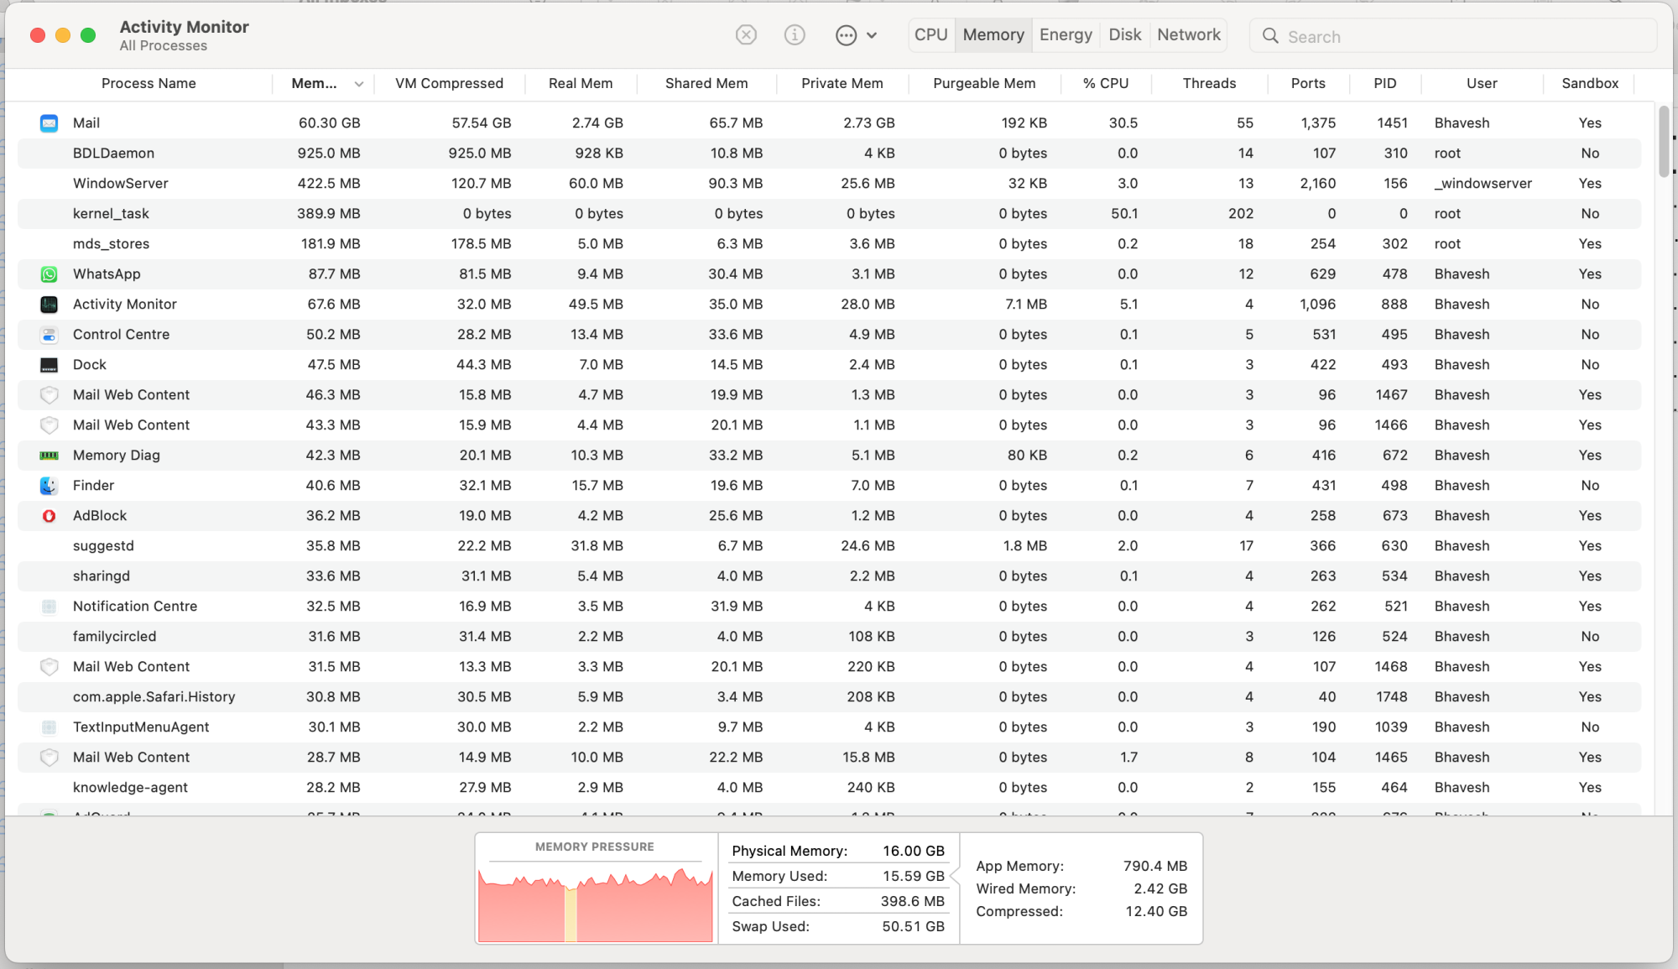1678x969 pixels.
Task: Click the Search input field
Action: 1460,37
